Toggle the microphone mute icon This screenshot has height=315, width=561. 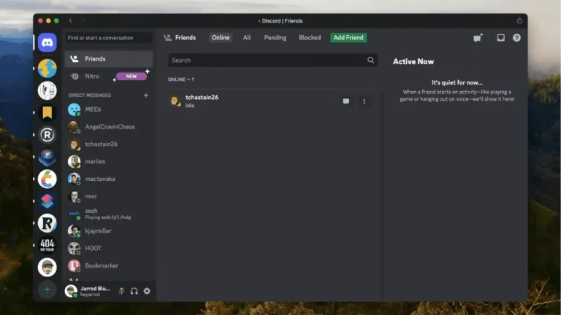(122, 291)
